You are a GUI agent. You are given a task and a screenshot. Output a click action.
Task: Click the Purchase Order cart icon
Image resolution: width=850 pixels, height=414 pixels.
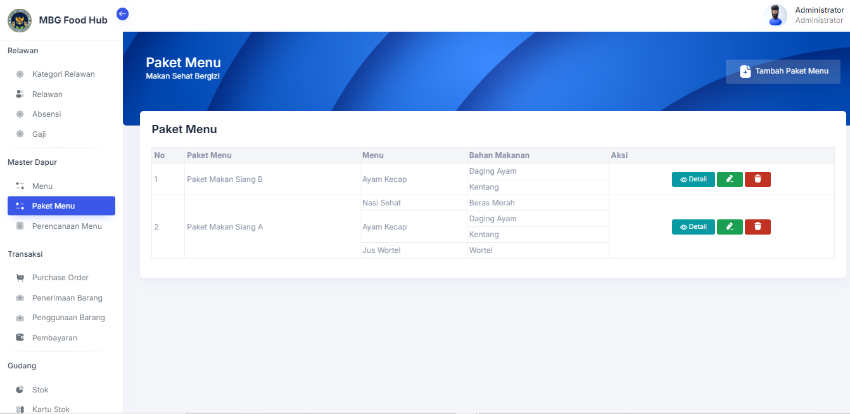click(20, 277)
